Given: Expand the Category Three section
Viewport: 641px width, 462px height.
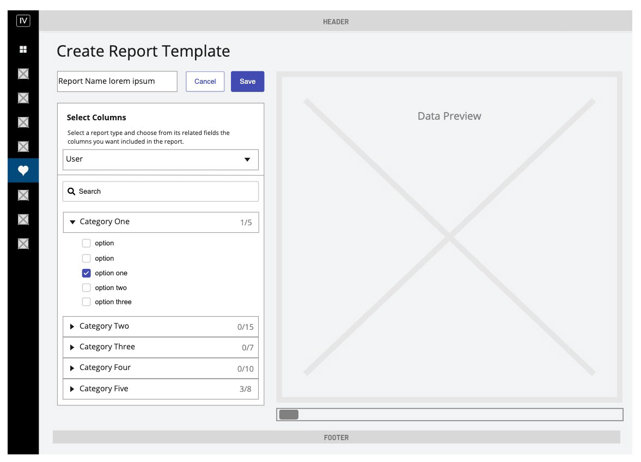Looking at the screenshot, I should [161, 347].
